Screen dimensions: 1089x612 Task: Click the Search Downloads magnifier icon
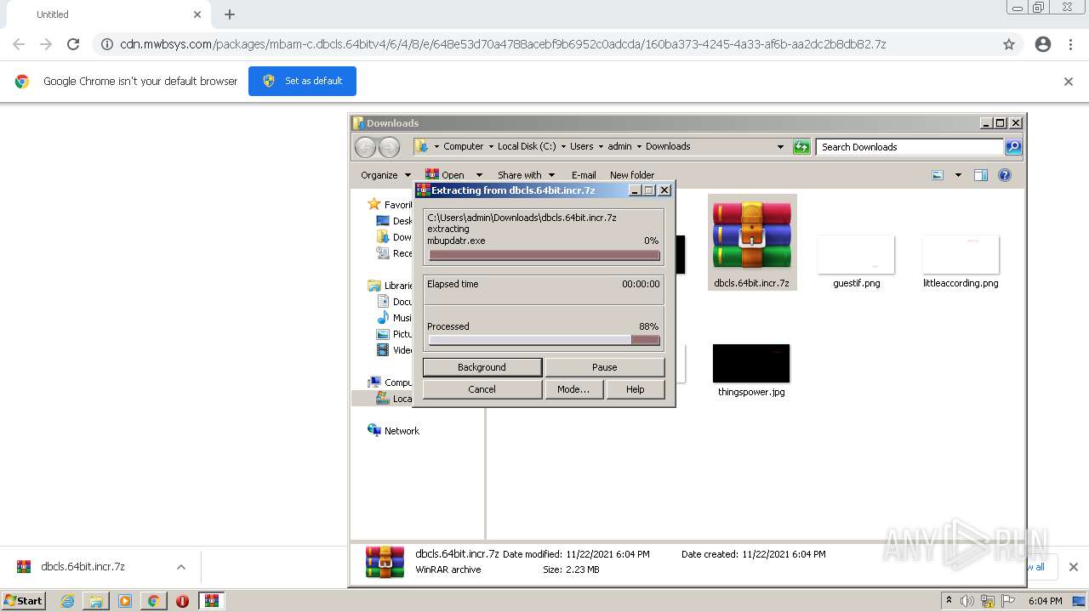(1013, 147)
